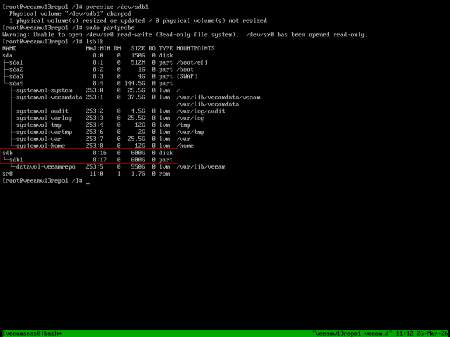This screenshot has height=337, width=450.
Task: Click the sdb1 partition name
Action: click(x=16, y=160)
